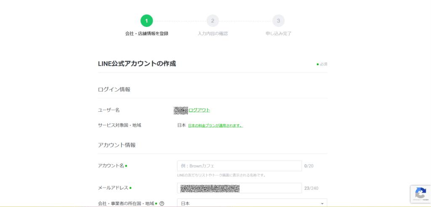431x207 pixels.
Task: Click the ログアウト link
Action: coord(199,110)
